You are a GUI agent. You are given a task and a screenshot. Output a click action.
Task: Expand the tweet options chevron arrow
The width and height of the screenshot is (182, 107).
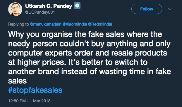[x=170, y=9]
